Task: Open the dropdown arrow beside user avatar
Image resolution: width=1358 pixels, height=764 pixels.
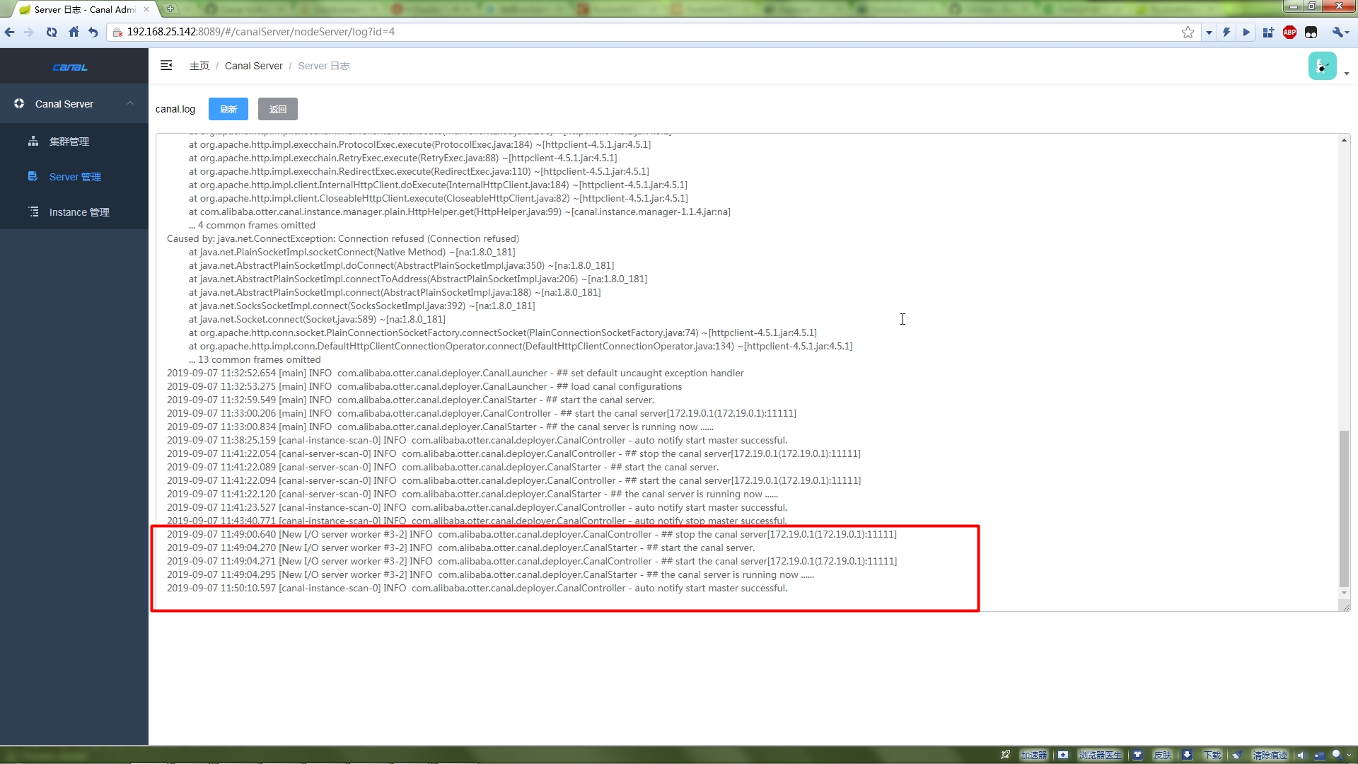Action: 1347,74
